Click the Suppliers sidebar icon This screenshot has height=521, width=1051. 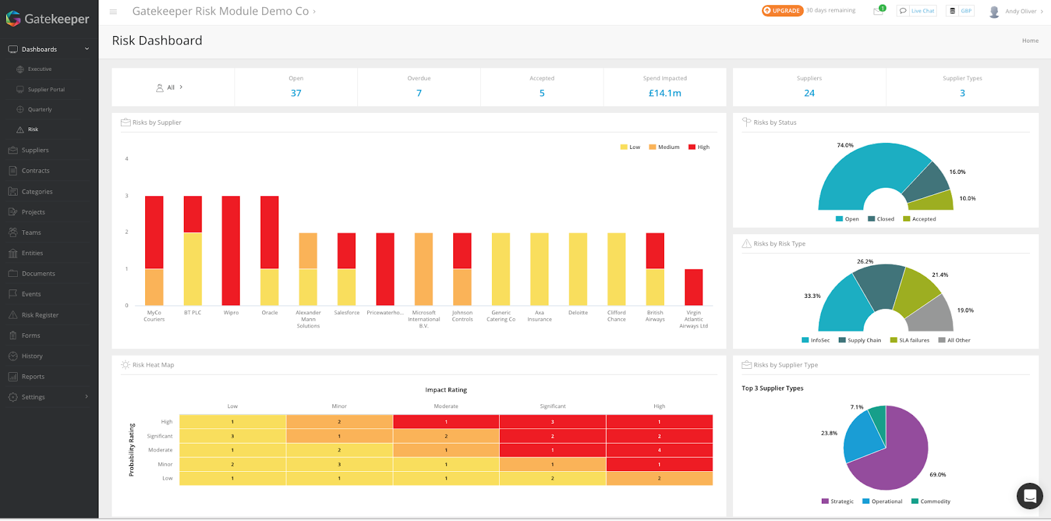pos(12,150)
